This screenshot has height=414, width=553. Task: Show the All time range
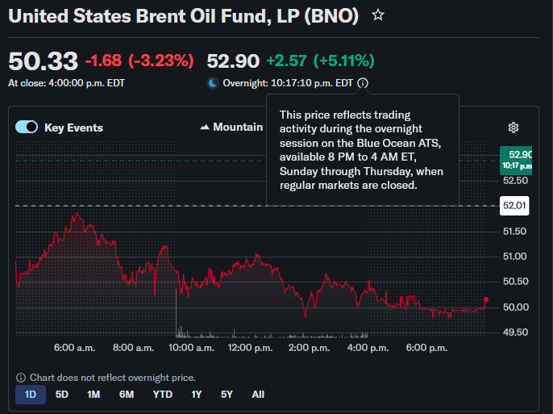[x=258, y=395]
